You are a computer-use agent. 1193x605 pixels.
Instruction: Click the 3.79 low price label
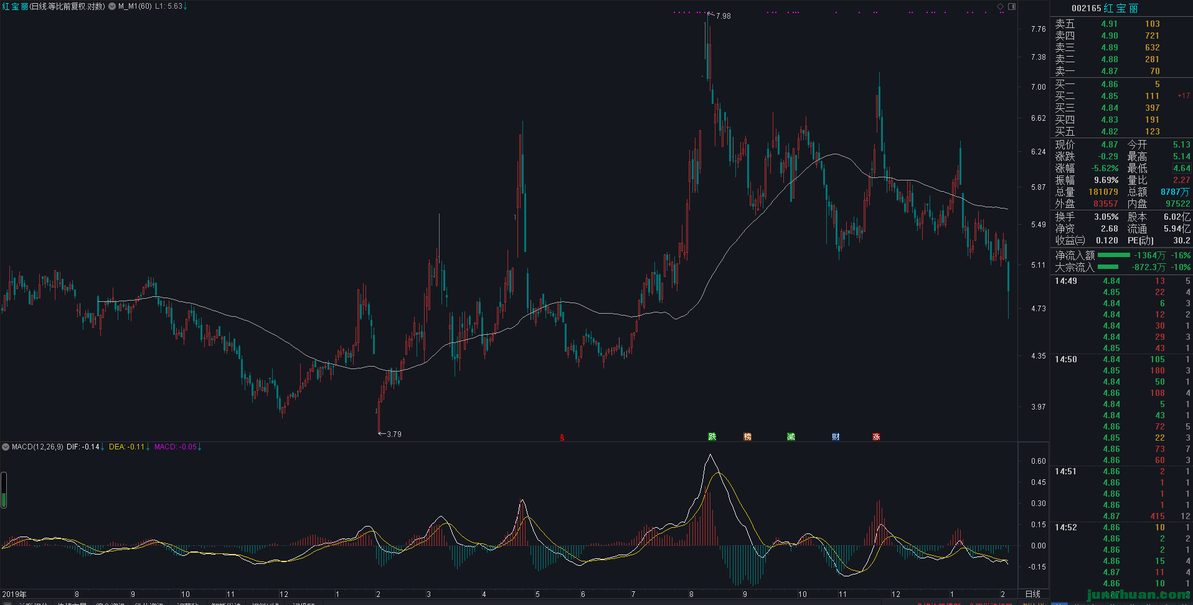(394, 434)
